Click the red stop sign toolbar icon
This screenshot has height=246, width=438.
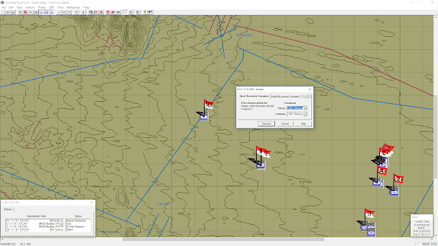[x=108, y=12]
